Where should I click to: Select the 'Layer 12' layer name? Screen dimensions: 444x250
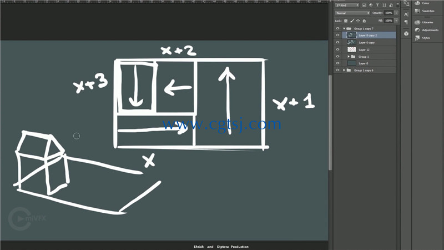coord(364,49)
